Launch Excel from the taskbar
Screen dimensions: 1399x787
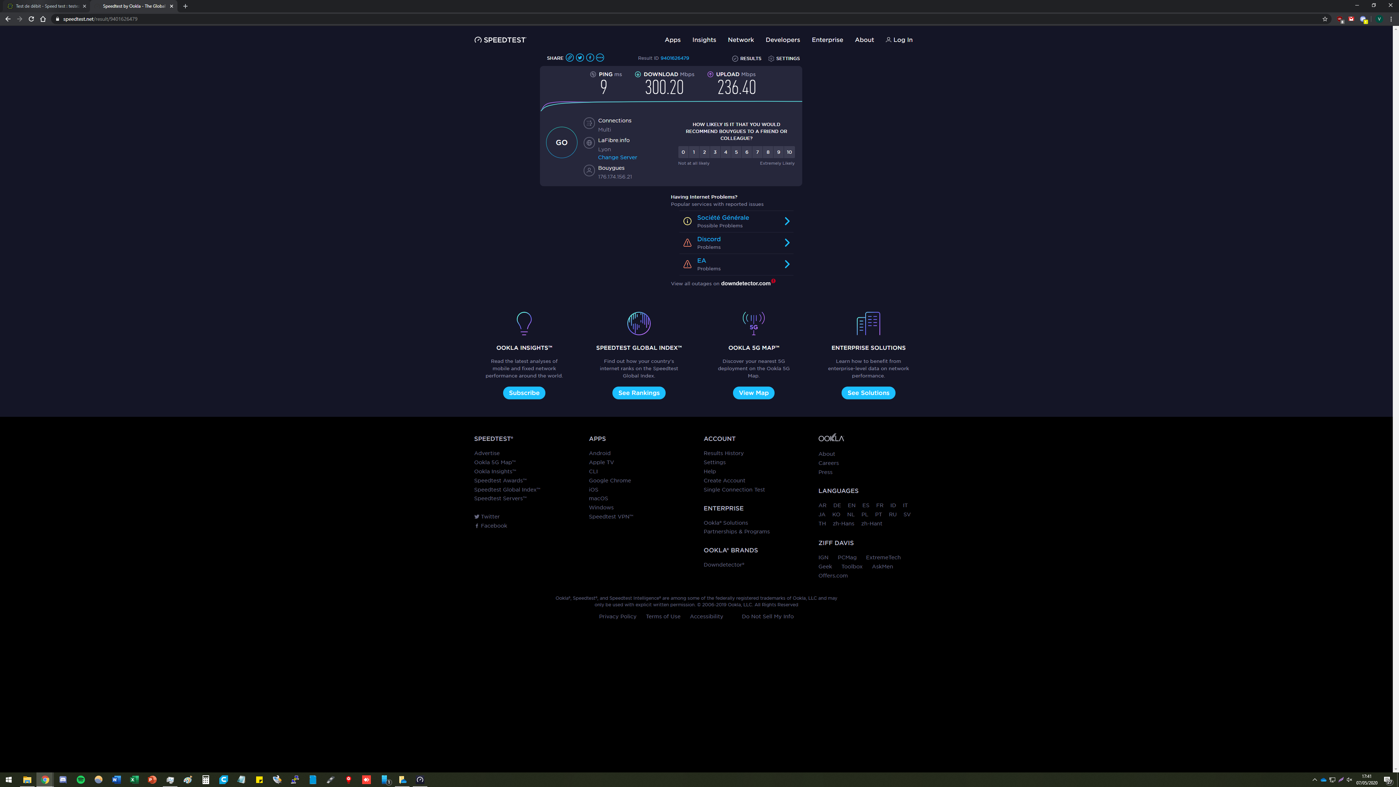(134, 780)
